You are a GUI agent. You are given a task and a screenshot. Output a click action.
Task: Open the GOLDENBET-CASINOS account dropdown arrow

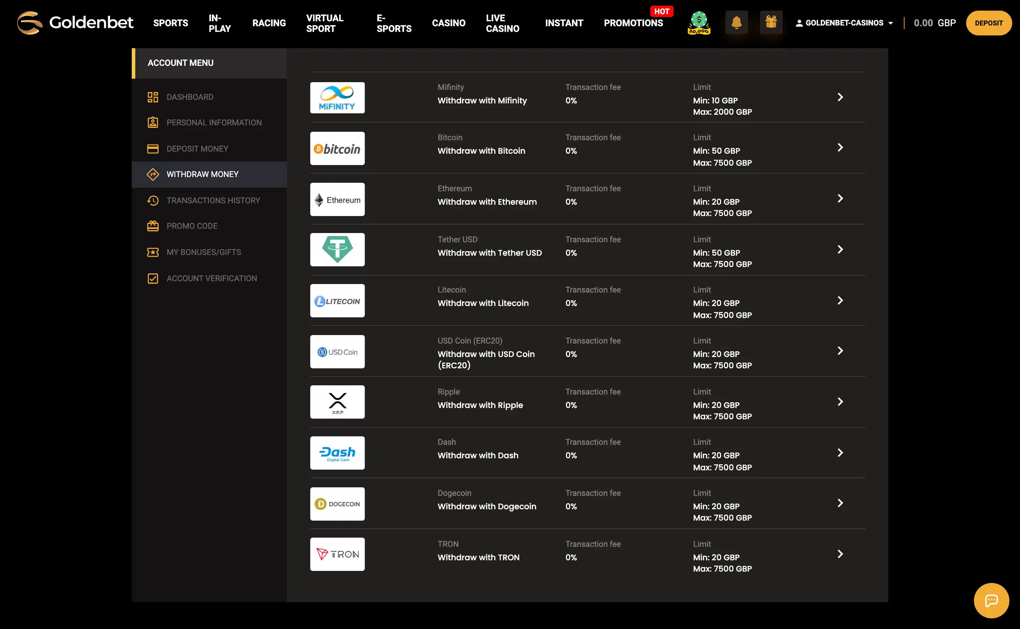(x=890, y=23)
